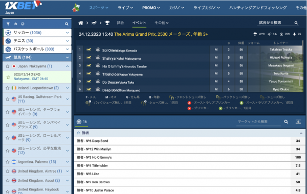307x194 pixels.
Task: Open sidebar sports search magnifier
Action: click(x=67, y=24)
